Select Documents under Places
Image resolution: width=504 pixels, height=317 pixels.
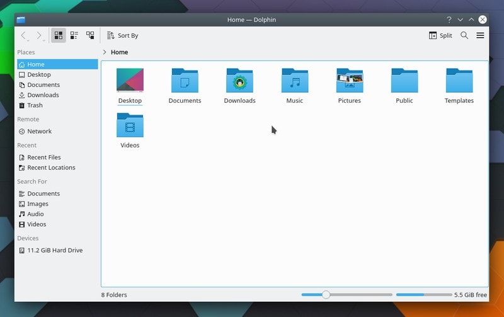click(x=57, y=85)
